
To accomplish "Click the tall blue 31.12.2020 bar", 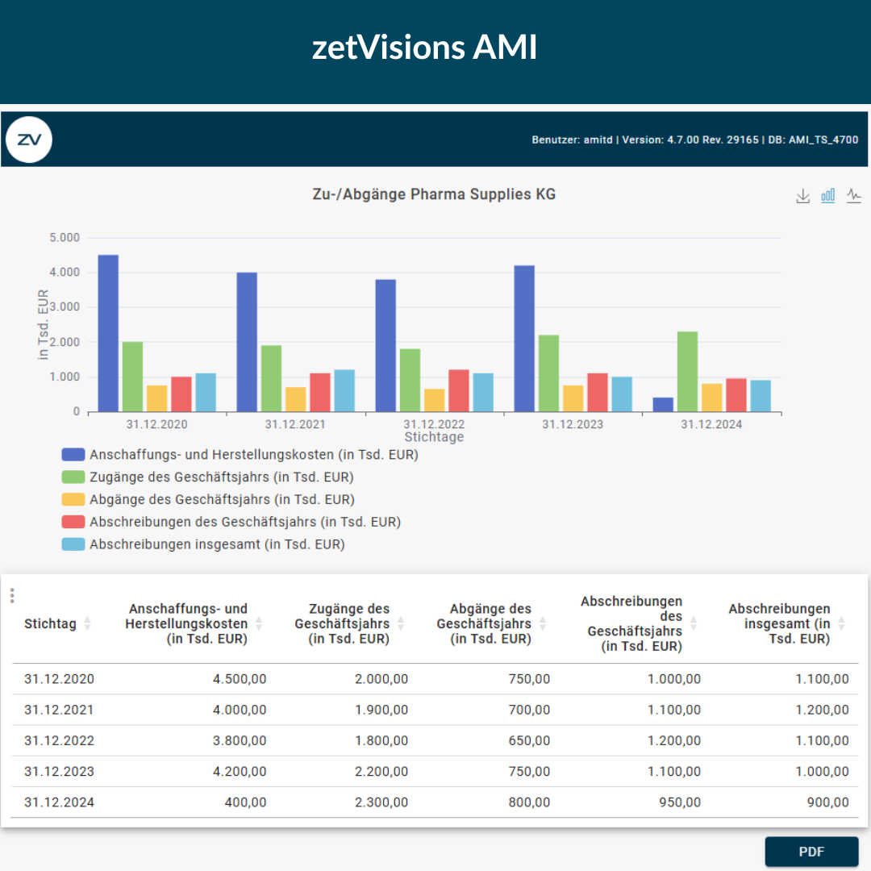I will coord(108,333).
